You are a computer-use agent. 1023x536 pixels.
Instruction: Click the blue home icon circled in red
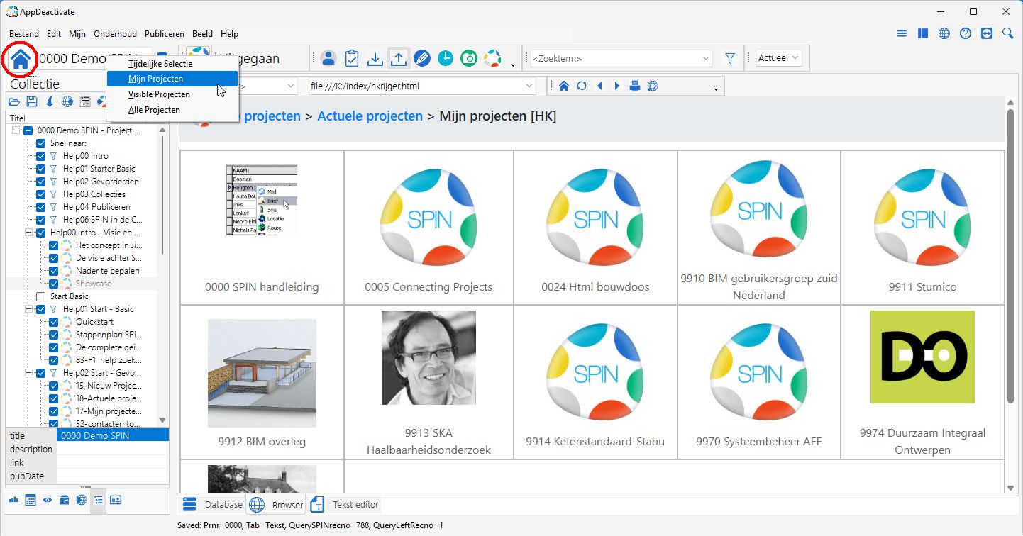coord(21,59)
